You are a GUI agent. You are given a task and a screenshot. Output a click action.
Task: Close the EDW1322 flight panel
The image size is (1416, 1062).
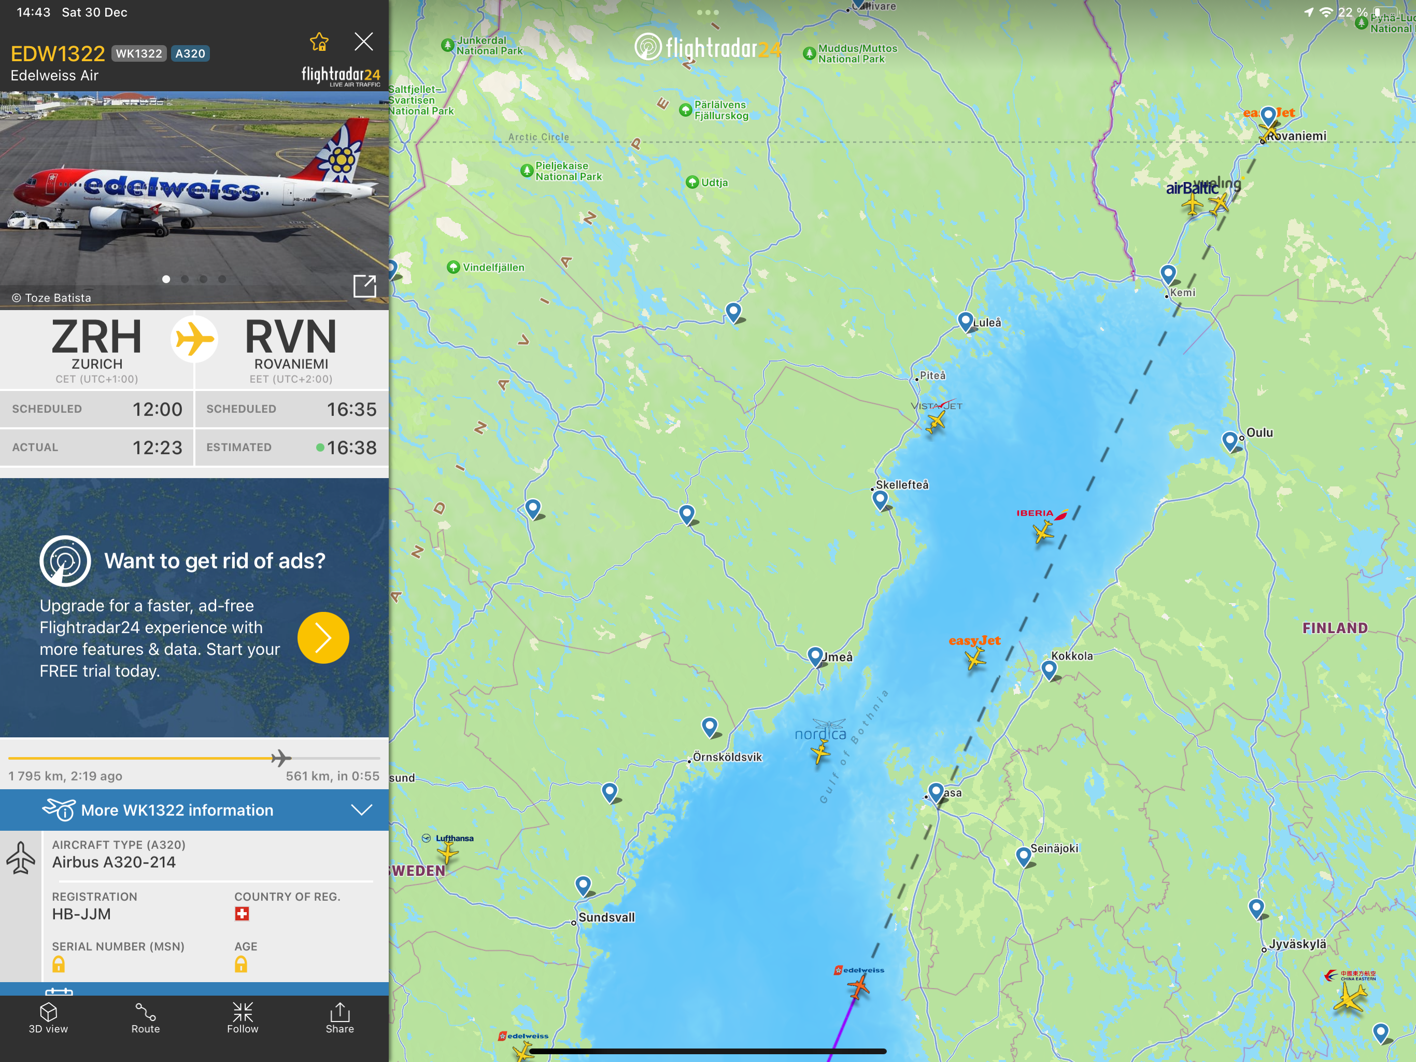point(364,43)
